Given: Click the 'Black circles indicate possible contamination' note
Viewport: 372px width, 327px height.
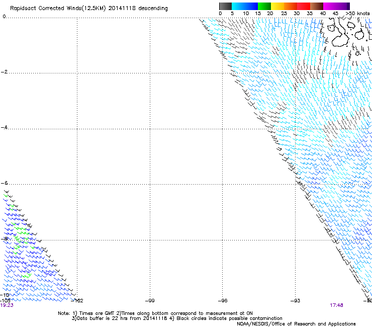Looking at the screenshot, I should [229, 318].
